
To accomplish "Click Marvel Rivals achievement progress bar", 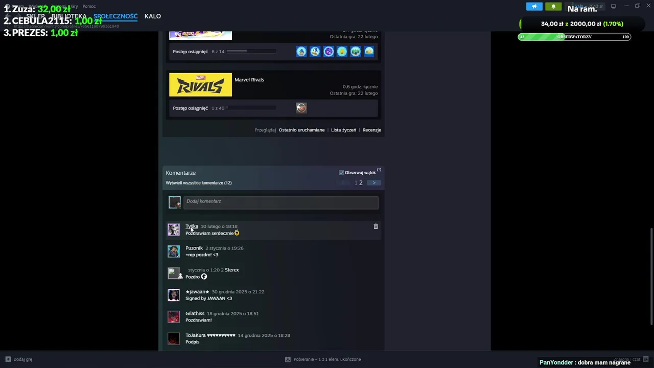I will (x=251, y=108).
